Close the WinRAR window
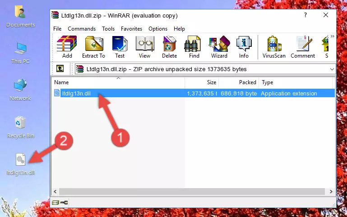Image resolution: width=347 pixels, height=217 pixels. tap(326, 15)
